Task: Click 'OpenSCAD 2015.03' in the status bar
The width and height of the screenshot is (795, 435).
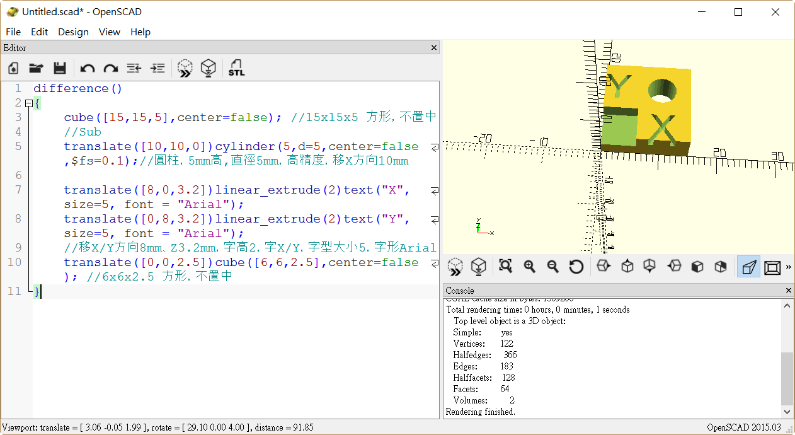Action: 744,427
